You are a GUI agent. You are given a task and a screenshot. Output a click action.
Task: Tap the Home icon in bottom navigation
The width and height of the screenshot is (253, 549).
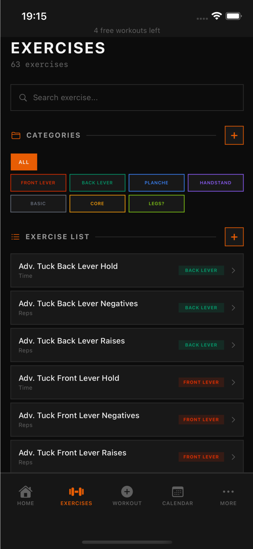coord(25,492)
